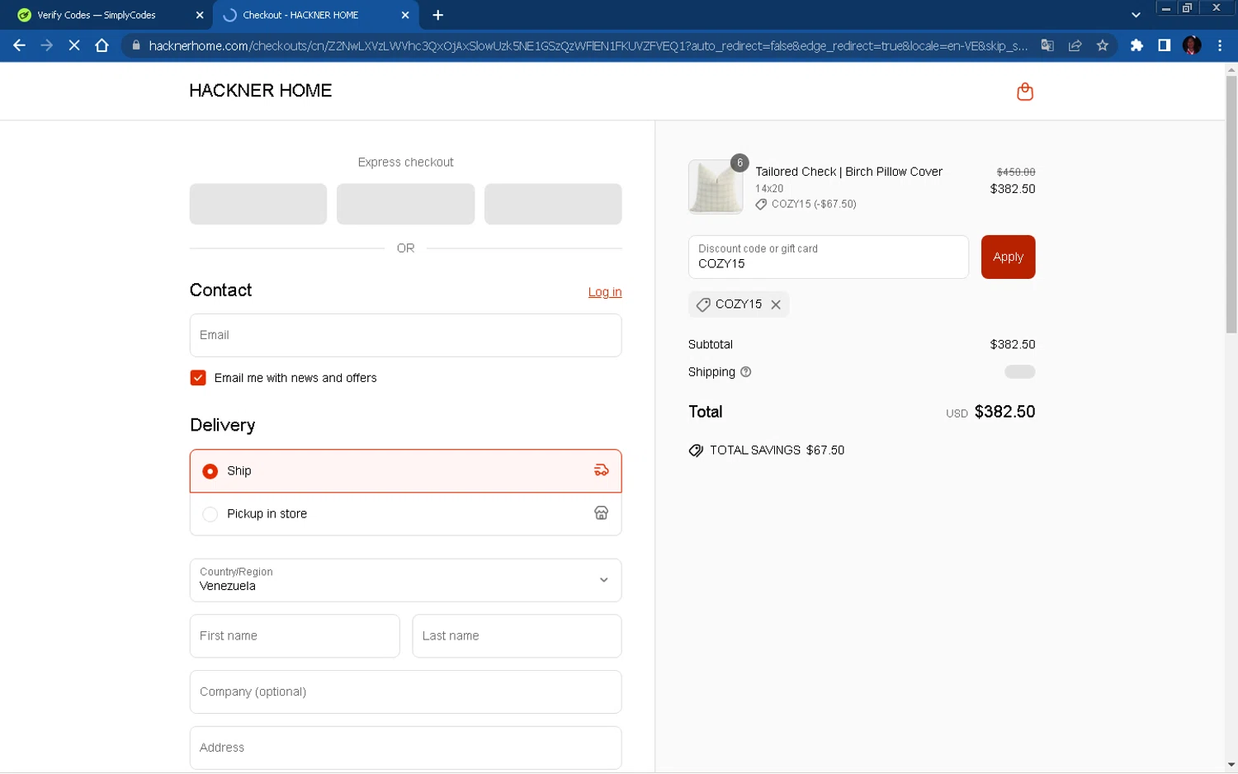Viewport: 1238px width, 774px height.
Task: Open the translate page icon
Action: point(1047,45)
